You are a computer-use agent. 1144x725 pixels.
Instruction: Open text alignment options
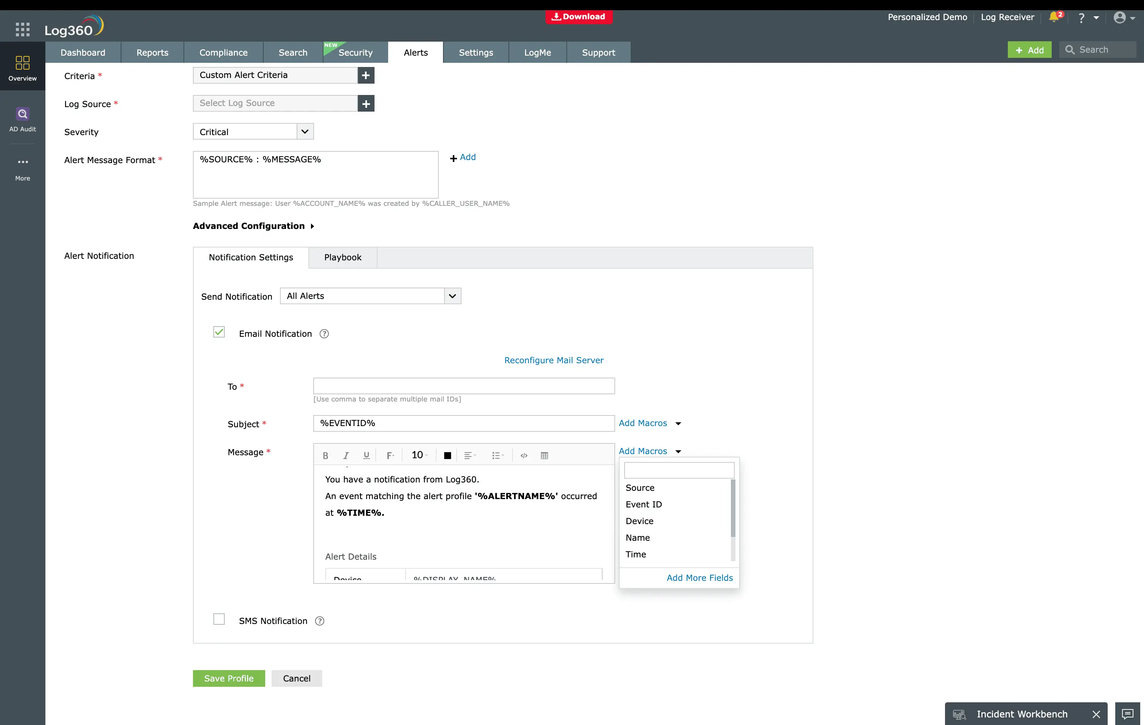(x=469, y=455)
